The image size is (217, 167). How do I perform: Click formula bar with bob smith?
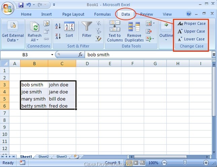(x=148, y=55)
